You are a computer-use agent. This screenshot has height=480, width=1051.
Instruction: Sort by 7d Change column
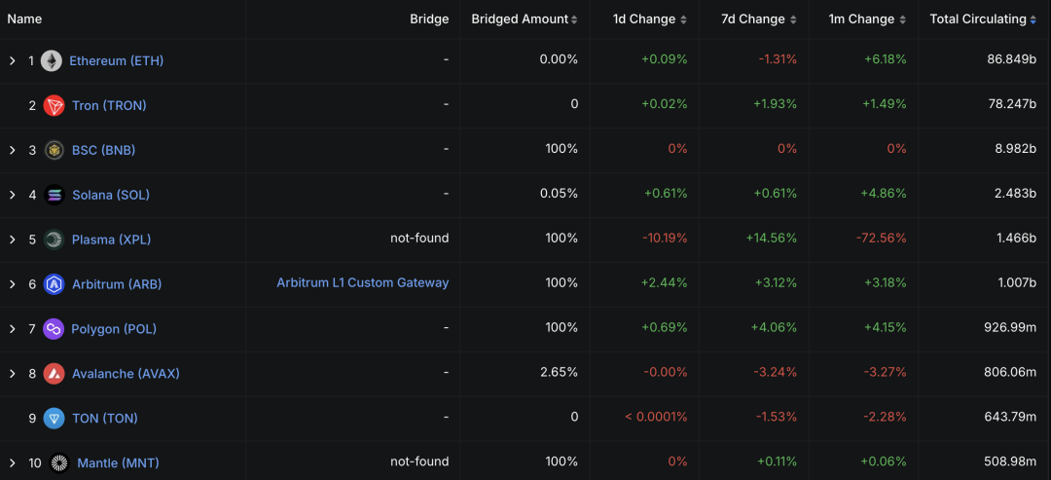click(x=760, y=19)
